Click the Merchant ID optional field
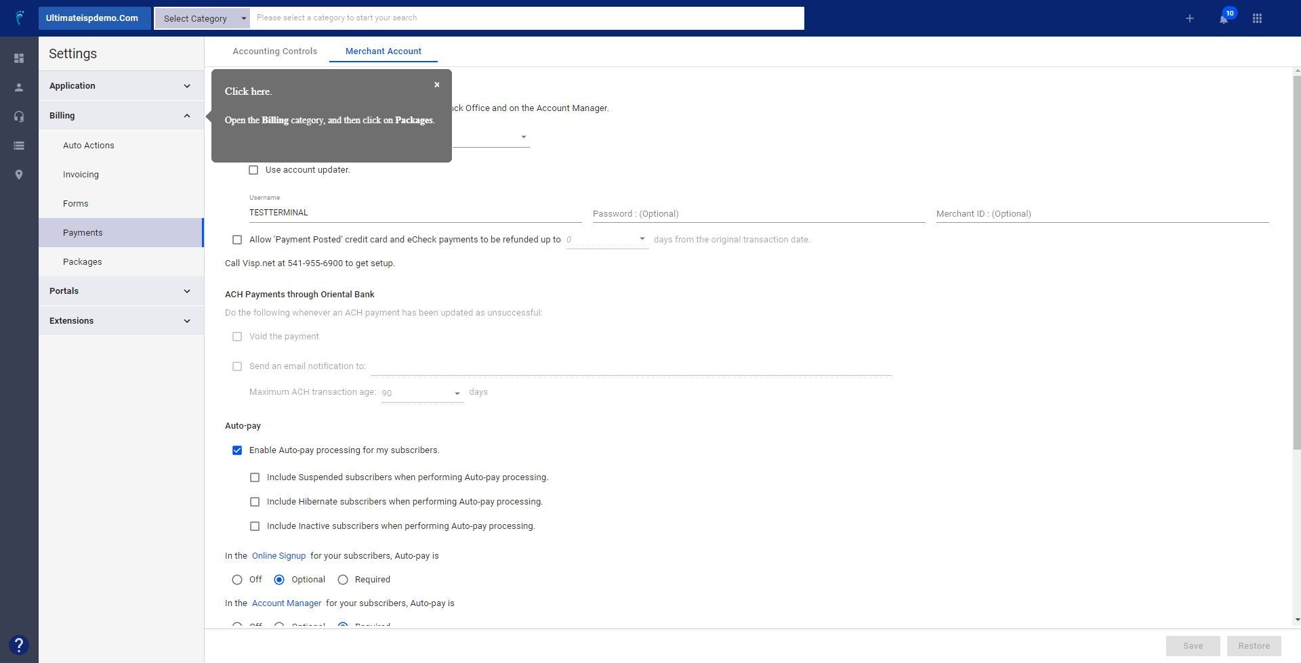Screen dimensions: 1301x663 [x=1102, y=214]
